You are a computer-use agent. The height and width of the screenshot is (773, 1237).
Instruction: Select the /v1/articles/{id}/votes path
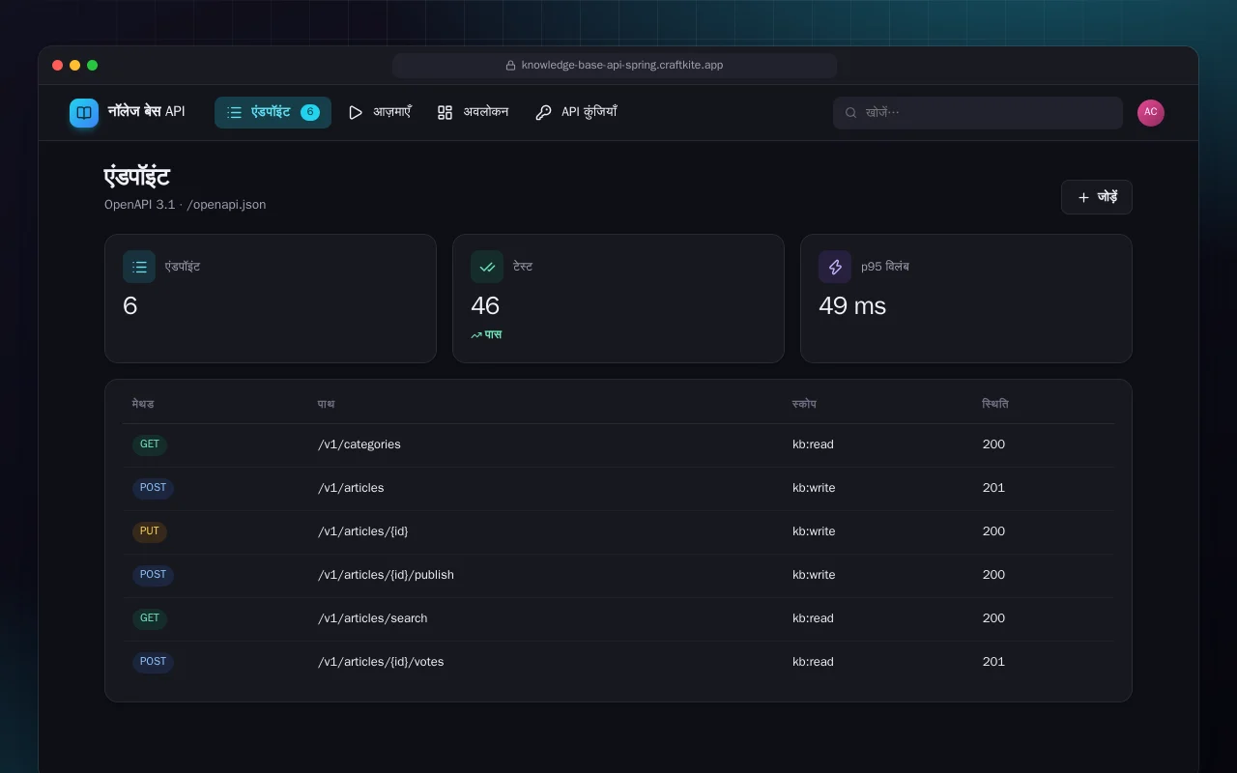coord(381,662)
